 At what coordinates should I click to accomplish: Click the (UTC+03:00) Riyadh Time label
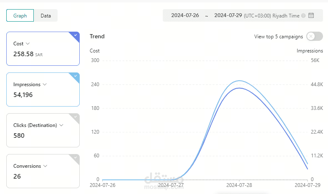(x=272, y=16)
